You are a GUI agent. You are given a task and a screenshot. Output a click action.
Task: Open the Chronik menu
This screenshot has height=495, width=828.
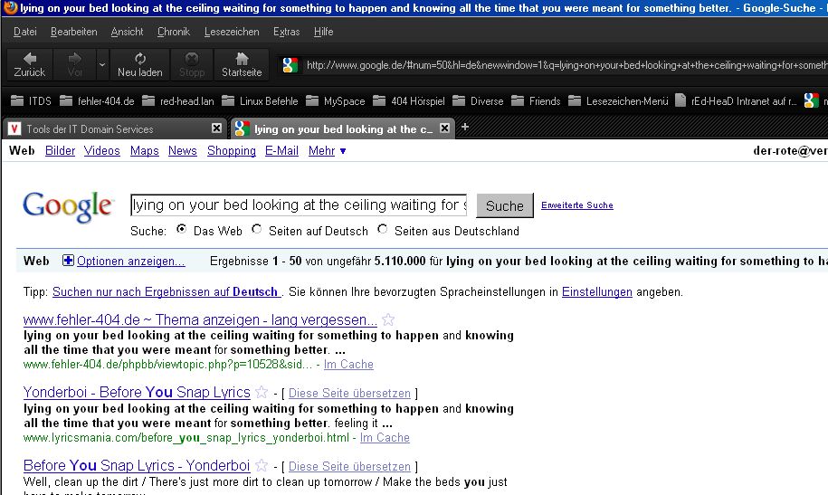[173, 32]
